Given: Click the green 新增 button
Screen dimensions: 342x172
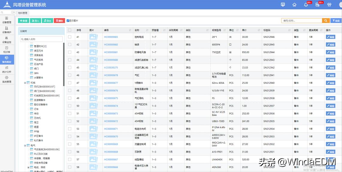Looking at the screenshot, I should [24, 21].
